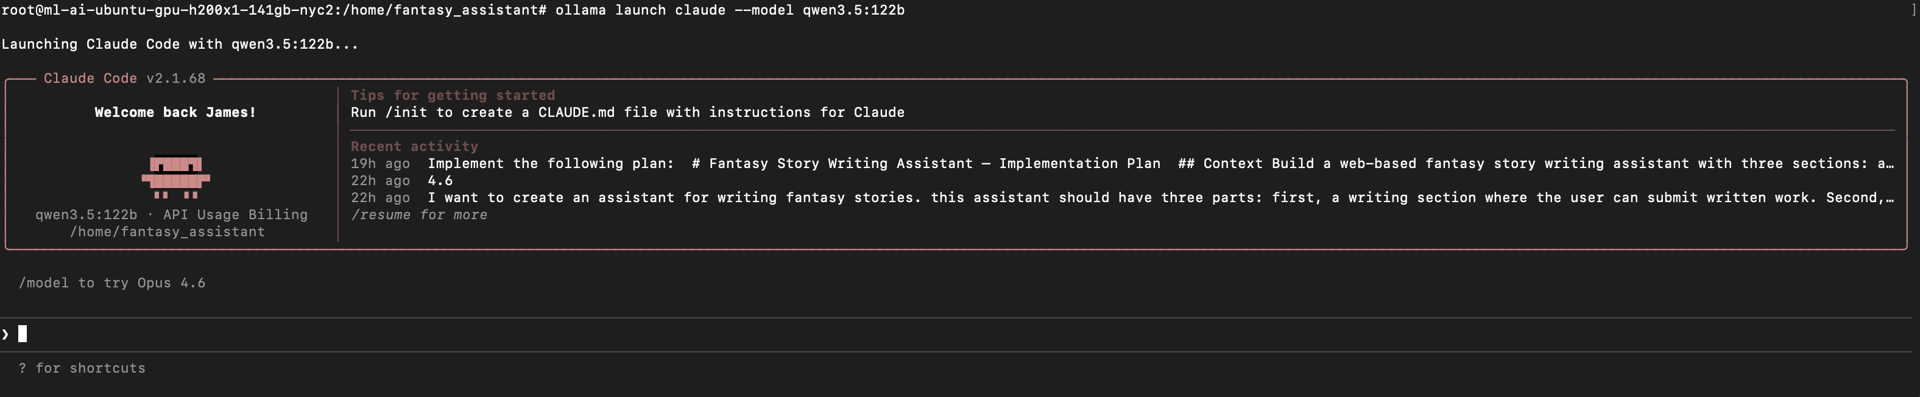Click the Claude Code pixel mascot icon

click(176, 177)
